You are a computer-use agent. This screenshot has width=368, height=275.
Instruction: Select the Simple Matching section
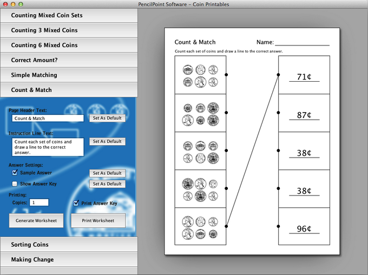pyautogui.click(x=69, y=75)
